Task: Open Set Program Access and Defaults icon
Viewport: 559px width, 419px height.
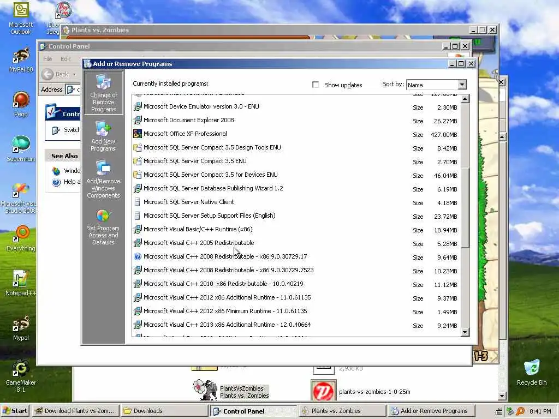Action: [103, 226]
